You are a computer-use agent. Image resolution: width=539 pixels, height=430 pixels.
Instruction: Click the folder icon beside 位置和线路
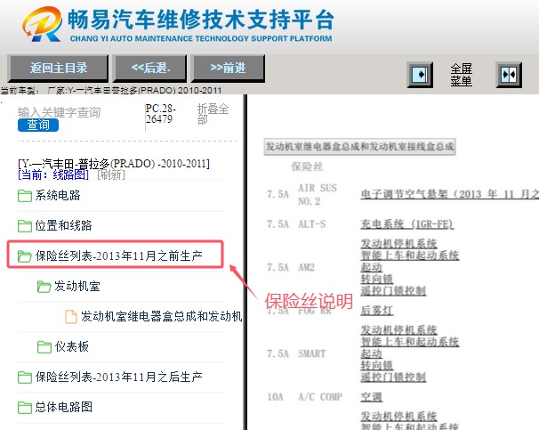tap(25, 226)
